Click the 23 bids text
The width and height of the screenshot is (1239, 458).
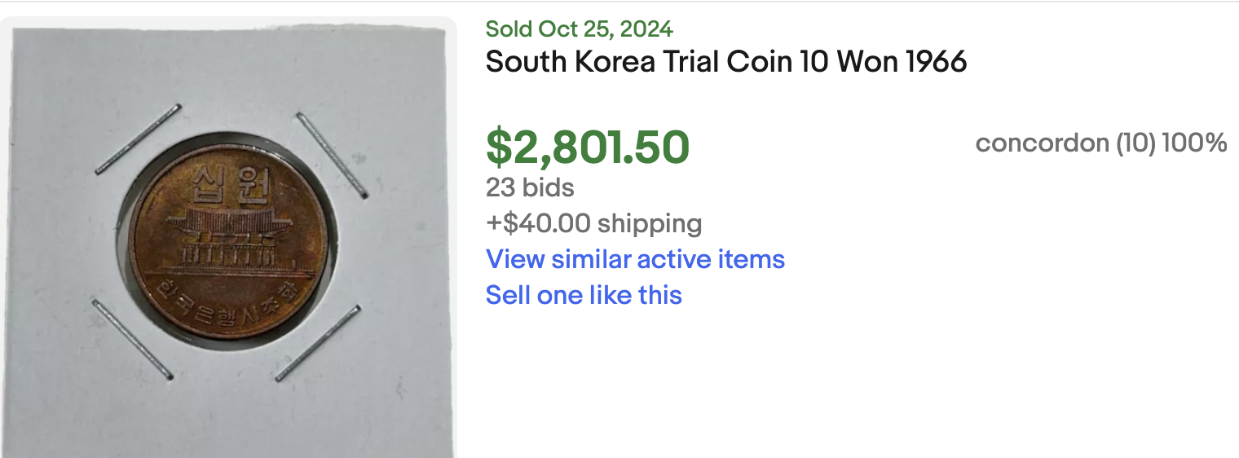click(530, 187)
